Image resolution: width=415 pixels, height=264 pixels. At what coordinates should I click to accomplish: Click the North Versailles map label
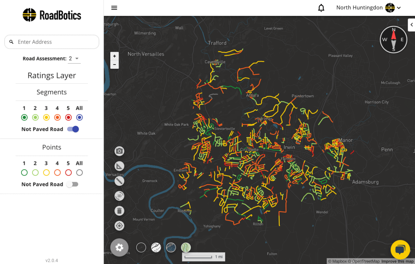coord(146,54)
